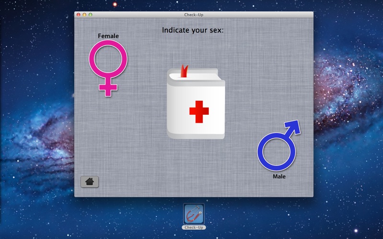Click the "Check-Up" label under the app icon

193,228
